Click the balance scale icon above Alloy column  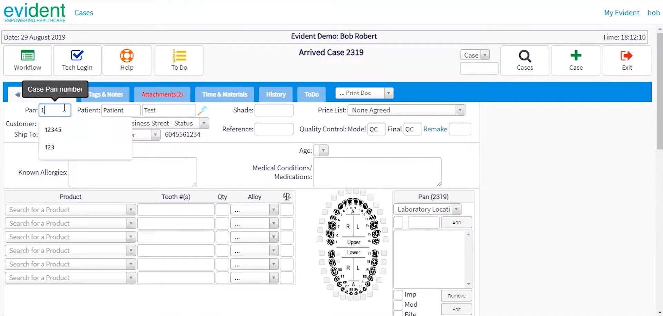286,196
